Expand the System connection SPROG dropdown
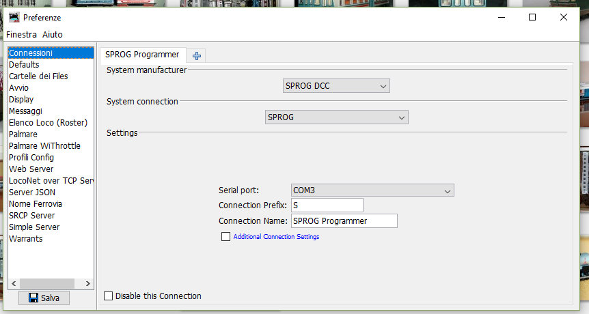This screenshot has height=314, width=589. tap(336, 117)
